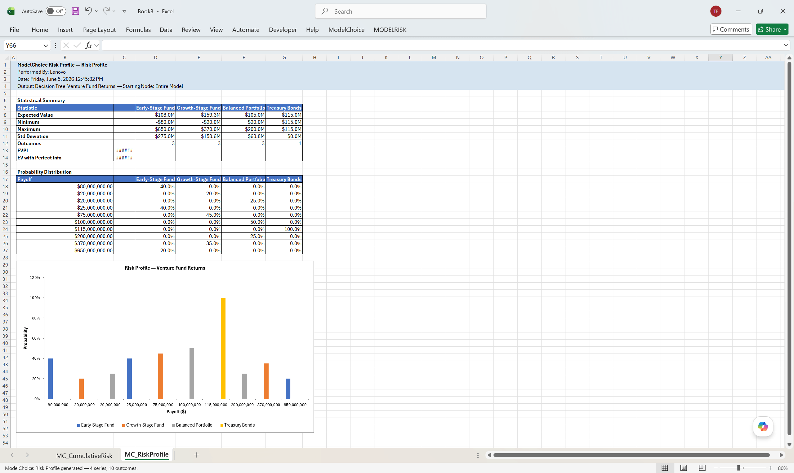Viewport: 794px width, 473px height.
Task: Open the Undo history dropdown arrow
Action: click(x=96, y=11)
